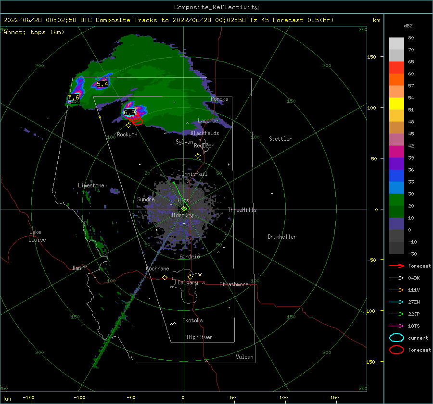
Task: Click the Stettler town label
Action: click(280, 139)
